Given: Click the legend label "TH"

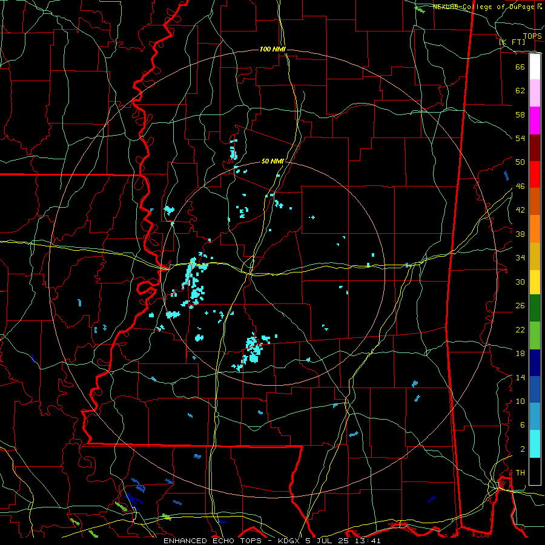Looking at the screenshot, I should [520, 473].
